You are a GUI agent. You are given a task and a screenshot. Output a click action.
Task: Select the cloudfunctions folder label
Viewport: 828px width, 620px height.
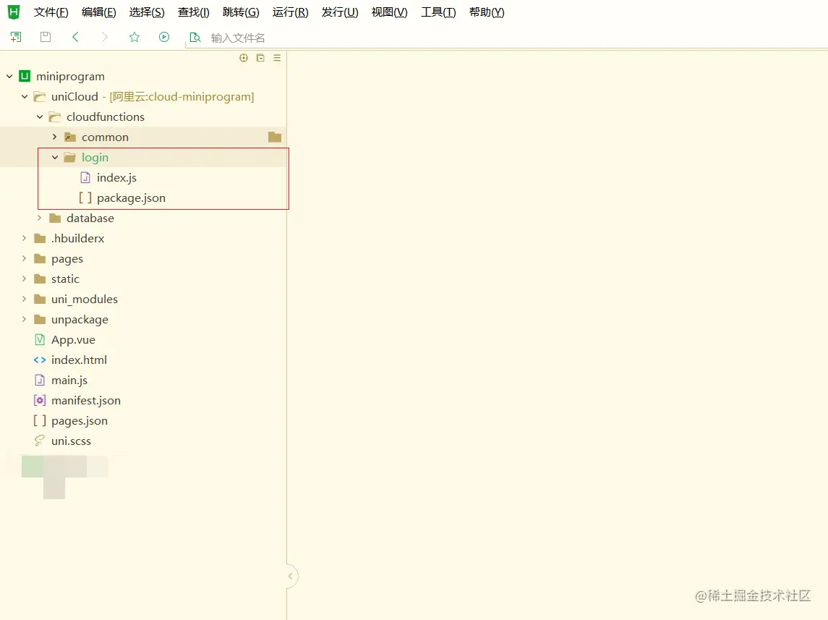[x=106, y=116]
